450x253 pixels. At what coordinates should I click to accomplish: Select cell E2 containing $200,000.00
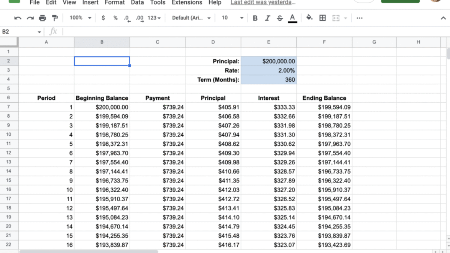pos(268,61)
